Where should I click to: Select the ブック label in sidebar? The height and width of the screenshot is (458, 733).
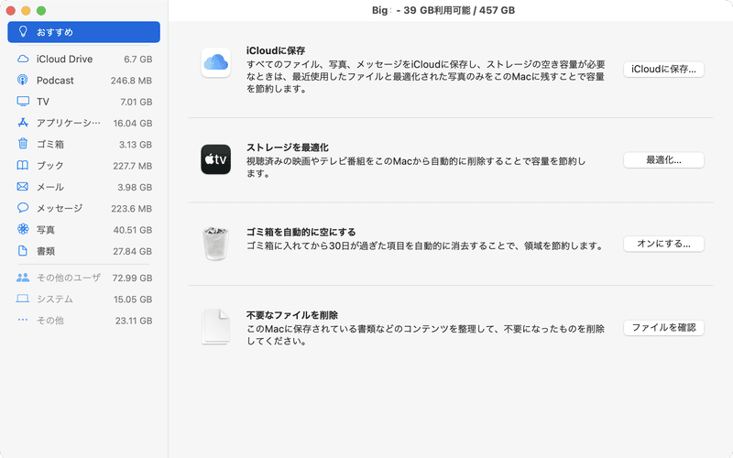(50, 166)
